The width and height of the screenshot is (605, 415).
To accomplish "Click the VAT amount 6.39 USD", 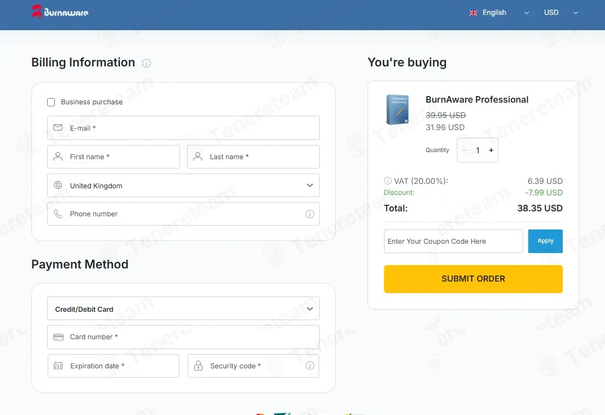I will [x=545, y=181].
